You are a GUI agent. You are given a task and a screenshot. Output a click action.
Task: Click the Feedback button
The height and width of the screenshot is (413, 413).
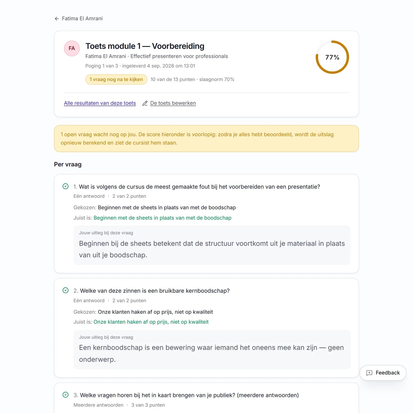pyautogui.click(x=383, y=373)
